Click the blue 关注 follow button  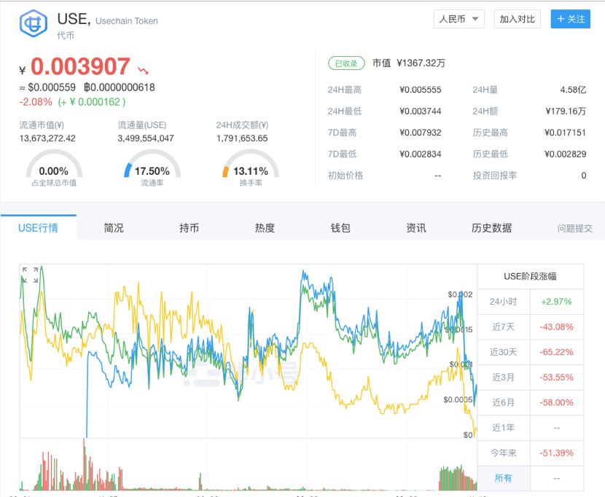click(x=570, y=19)
